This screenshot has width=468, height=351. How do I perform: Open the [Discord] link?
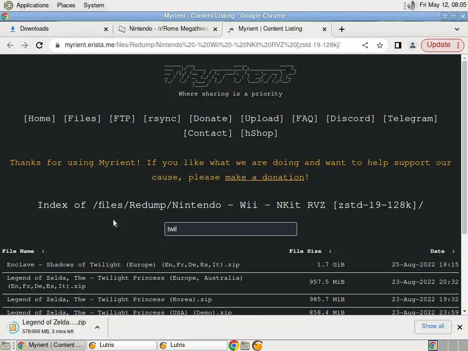[350, 118]
